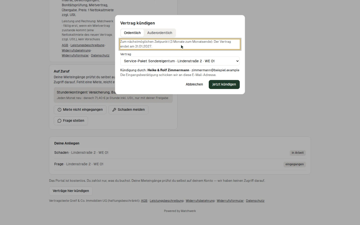Open the footer Leistungsbeschreibung link

[x=166, y=201]
